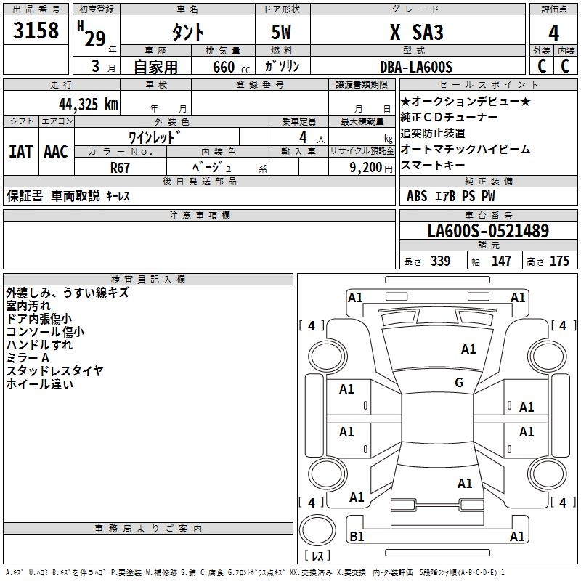Screen dimensions: 581x581
Task: Click the sales point 純正CDチューナー
Action: tap(449, 117)
